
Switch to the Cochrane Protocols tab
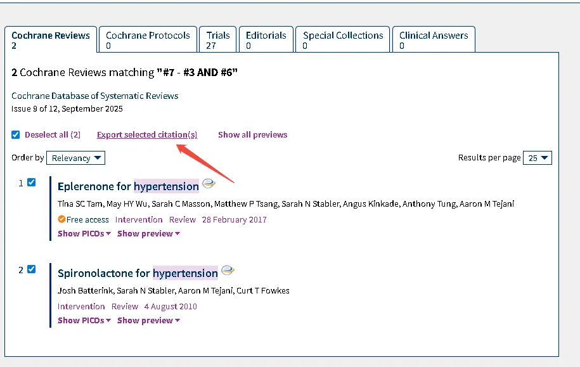coord(148,40)
